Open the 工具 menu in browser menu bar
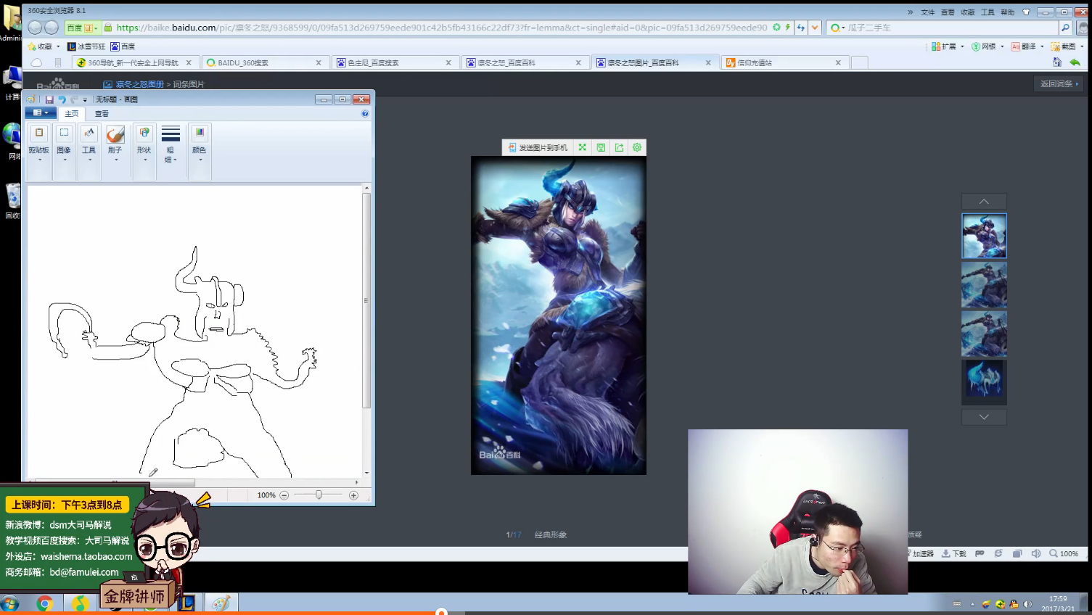This screenshot has width=1092, height=615. [x=988, y=12]
